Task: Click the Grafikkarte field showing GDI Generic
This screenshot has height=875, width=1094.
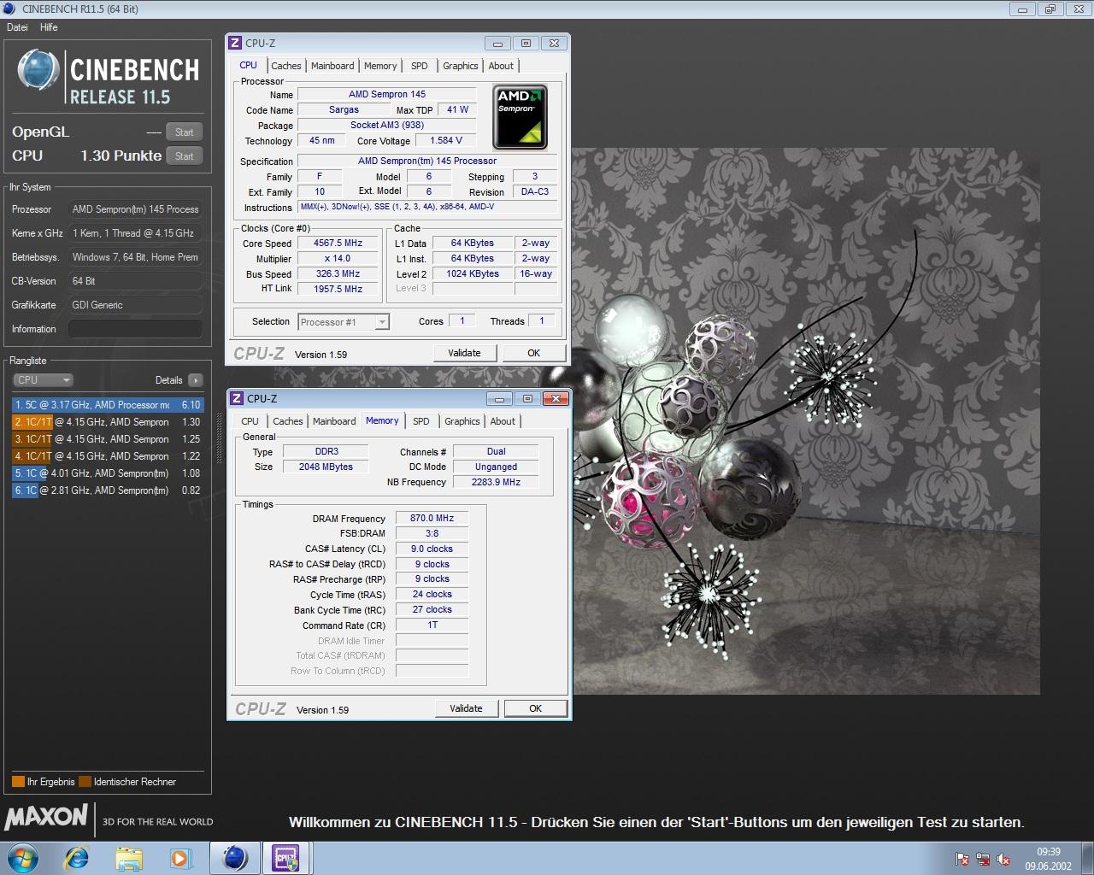Action: [x=135, y=305]
